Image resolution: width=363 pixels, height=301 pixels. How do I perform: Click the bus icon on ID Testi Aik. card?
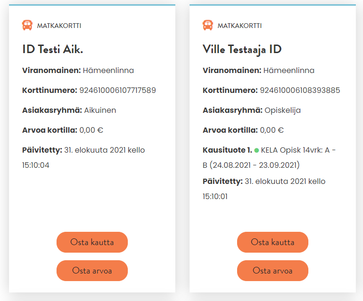coord(27,25)
